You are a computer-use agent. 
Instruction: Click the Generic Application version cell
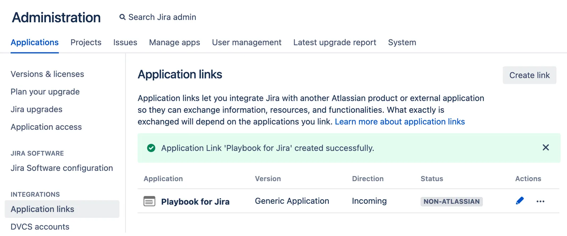[x=292, y=201]
